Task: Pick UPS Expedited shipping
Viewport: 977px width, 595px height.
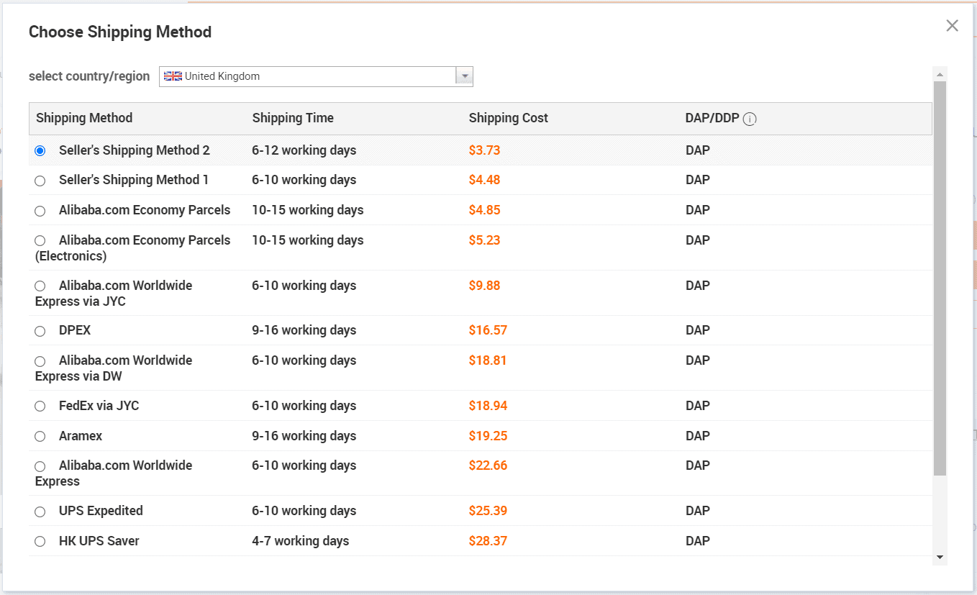Action: (x=40, y=512)
